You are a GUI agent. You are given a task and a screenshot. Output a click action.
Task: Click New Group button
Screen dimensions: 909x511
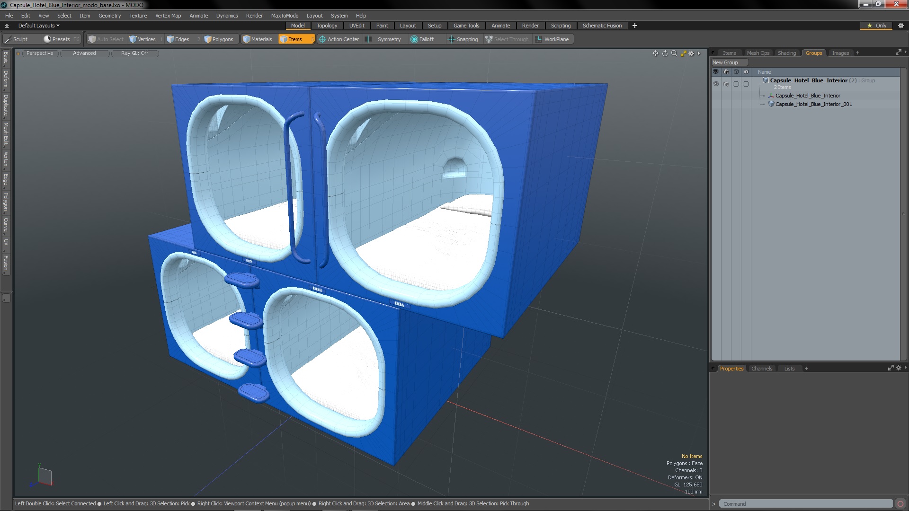pos(729,62)
